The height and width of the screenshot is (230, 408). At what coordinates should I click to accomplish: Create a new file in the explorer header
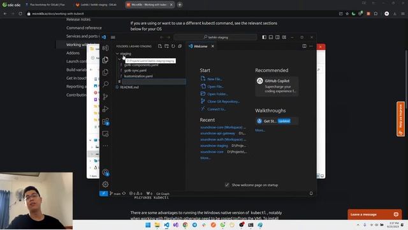tap(160, 46)
